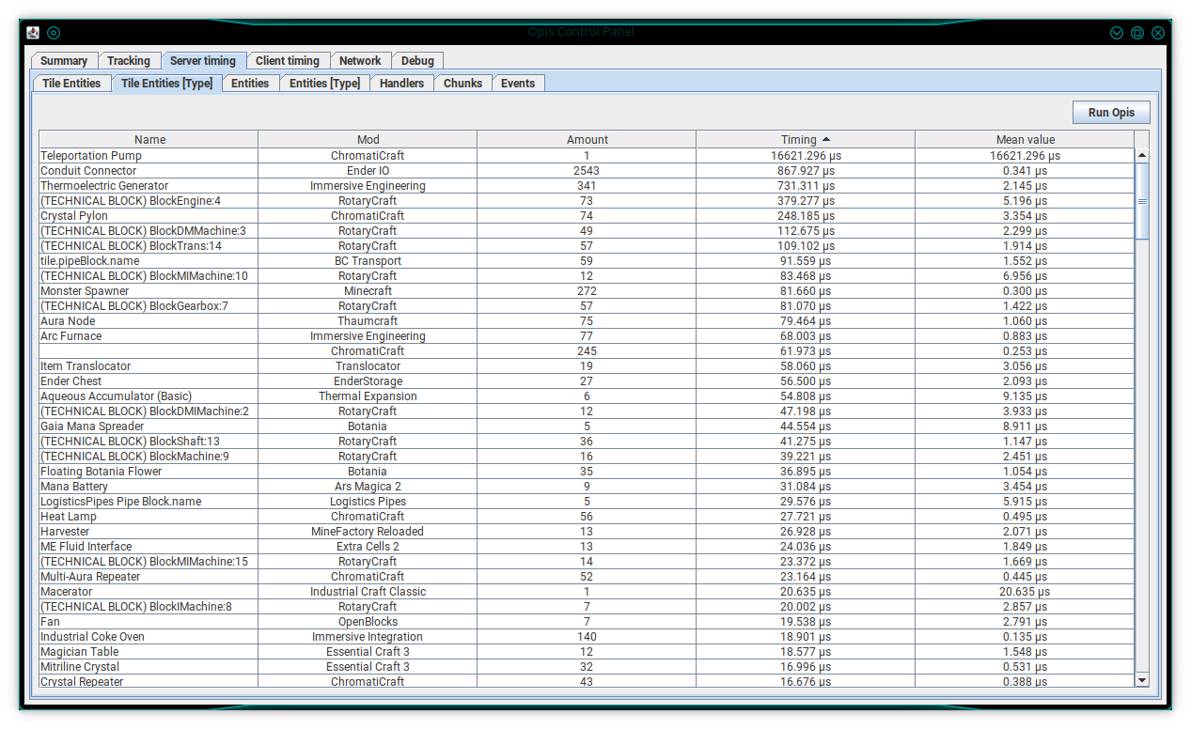The image size is (1191, 729).
Task: Select the Gaia Mana Spreader row
Action: (587, 427)
